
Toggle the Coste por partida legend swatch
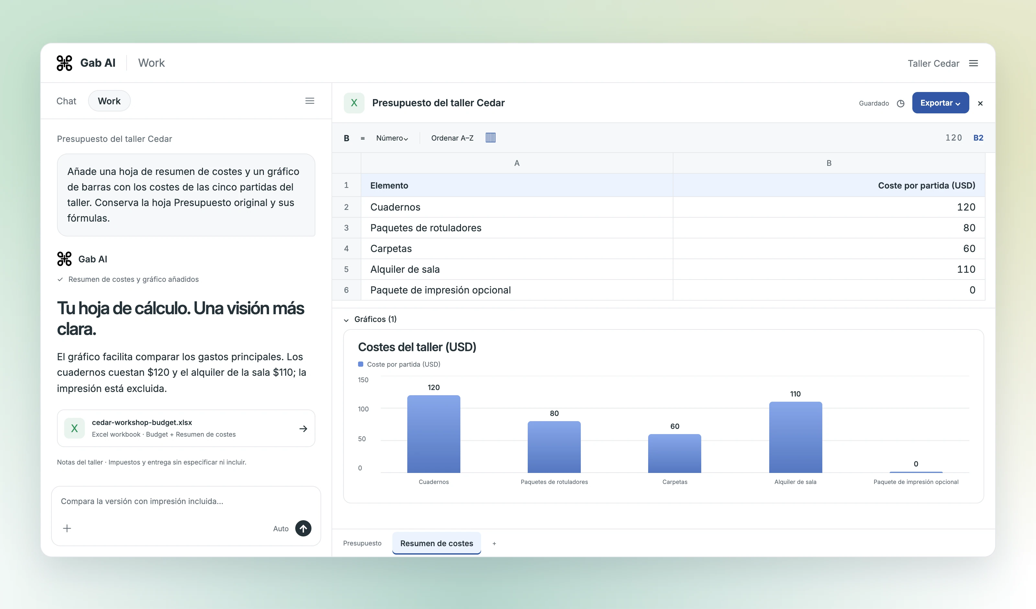pyautogui.click(x=361, y=364)
